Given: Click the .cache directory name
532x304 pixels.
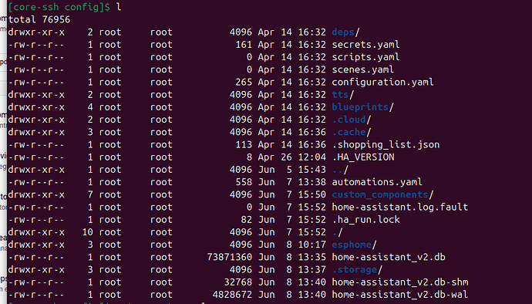Looking at the screenshot, I should pyautogui.click(x=348, y=133).
